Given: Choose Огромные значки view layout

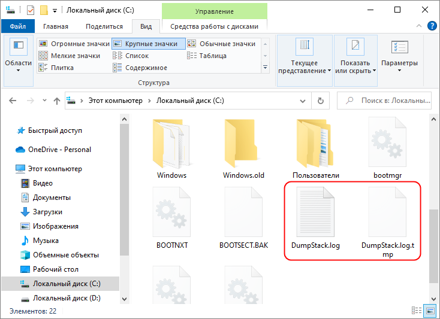Looking at the screenshot, I should (x=74, y=44).
